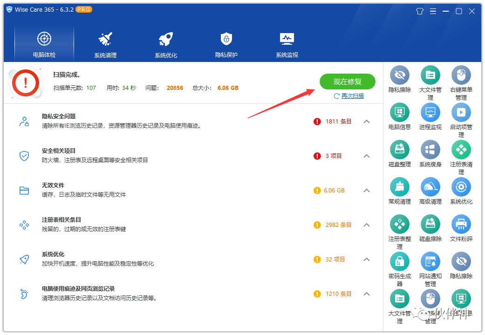Expand the 无效文件 details section
Screen dimensions: 485x335
[367, 191]
